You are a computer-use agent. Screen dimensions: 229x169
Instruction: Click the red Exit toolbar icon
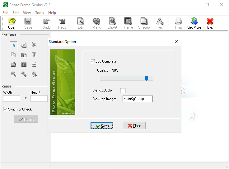point(210,21)
